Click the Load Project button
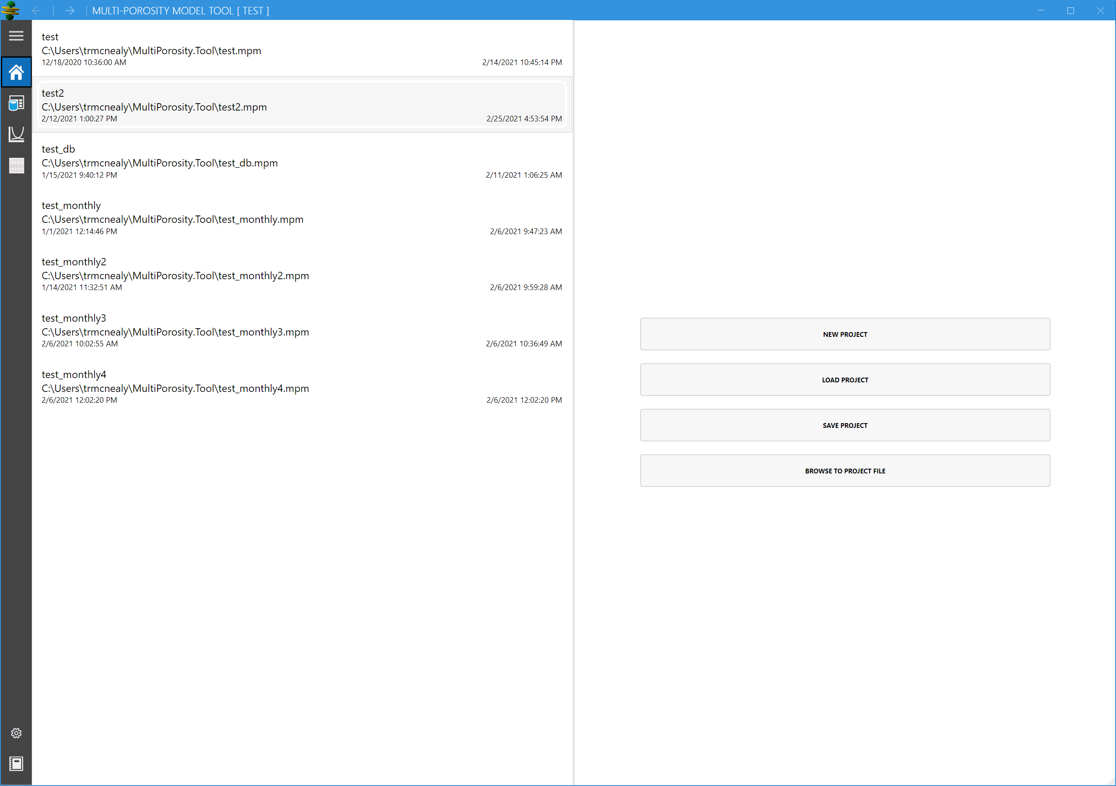Viewport: 1116px width, 786px height. point(844,380)
